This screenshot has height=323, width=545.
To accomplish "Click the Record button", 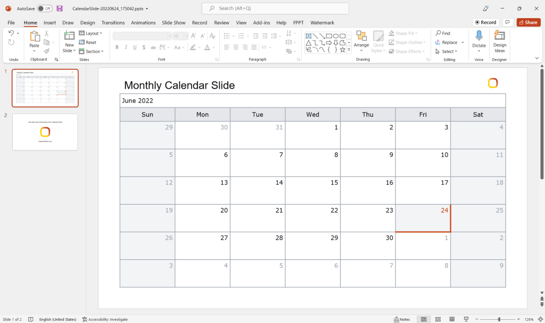I will click(x=485, y=22).
